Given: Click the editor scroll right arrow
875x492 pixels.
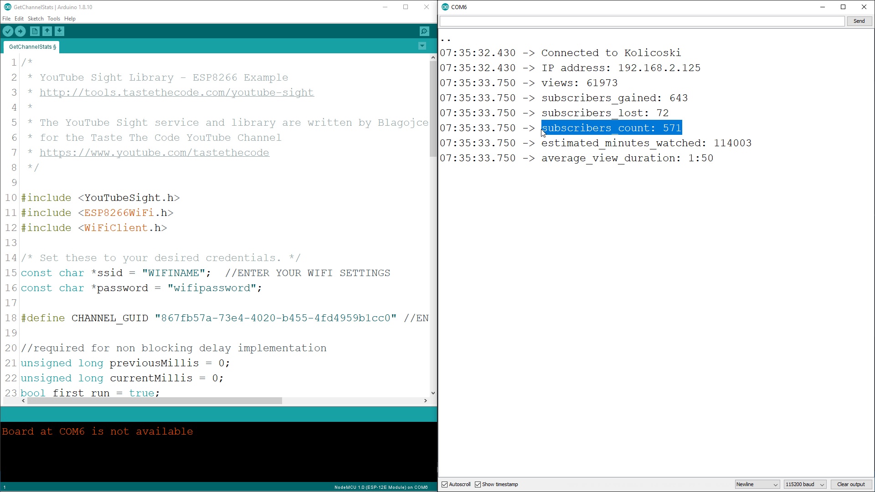Looking at the screenshot, I should [x=425, y=401].
